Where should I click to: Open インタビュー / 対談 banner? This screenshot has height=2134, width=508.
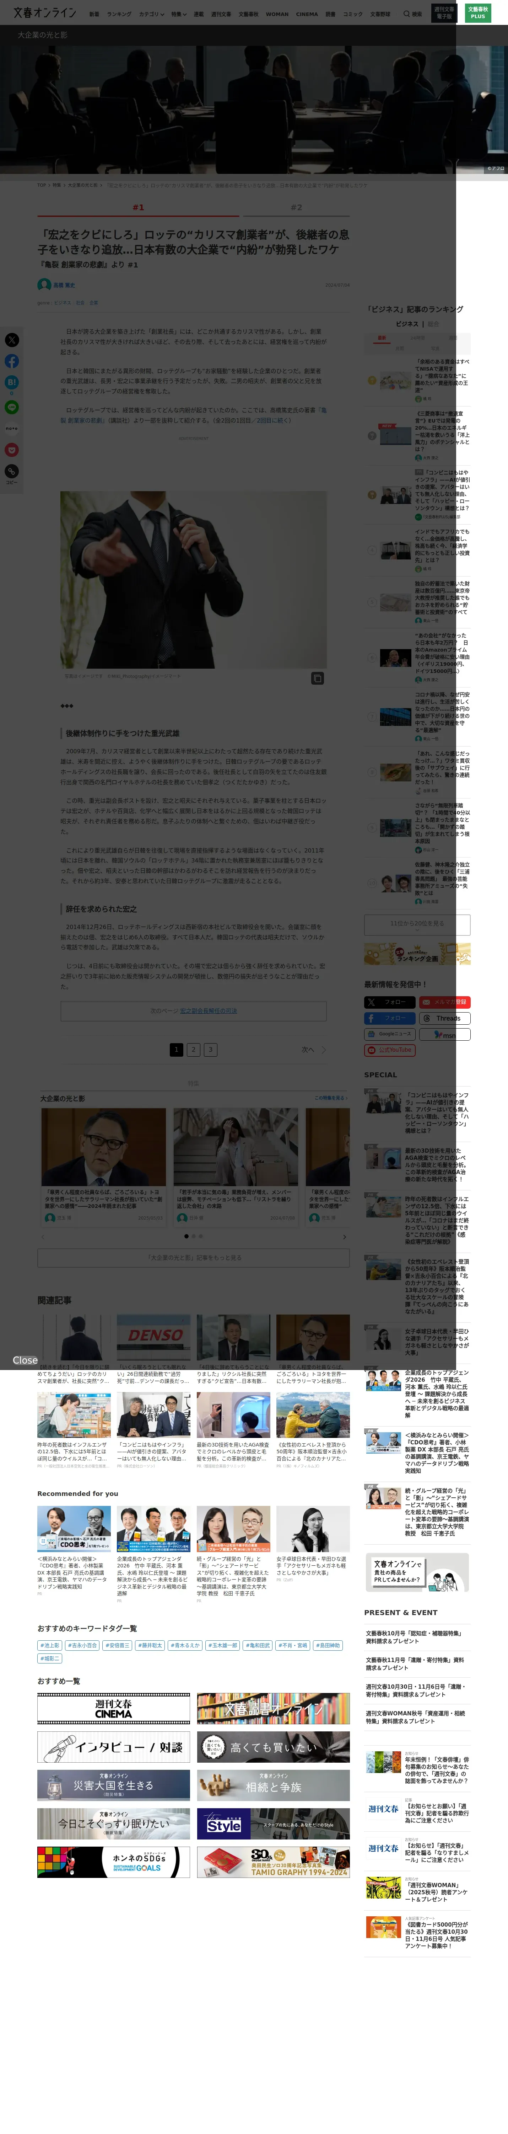click(113, 1747)
